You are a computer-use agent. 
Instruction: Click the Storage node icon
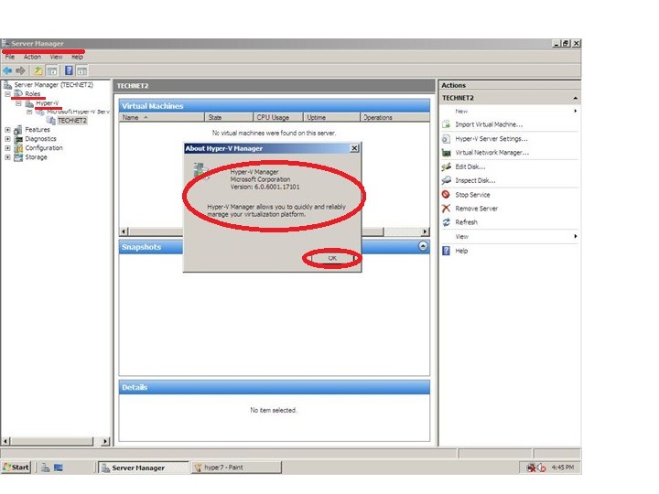click(x=18, y=157)
